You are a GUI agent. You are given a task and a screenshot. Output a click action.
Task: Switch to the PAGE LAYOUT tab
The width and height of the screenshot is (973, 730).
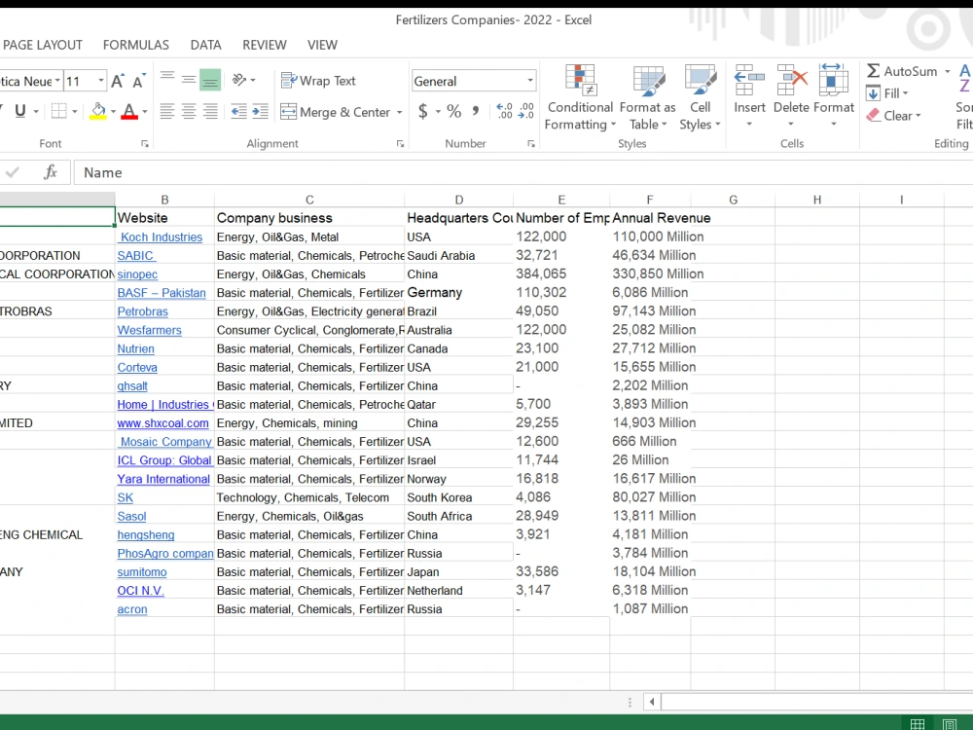click(x=42, y=45)
